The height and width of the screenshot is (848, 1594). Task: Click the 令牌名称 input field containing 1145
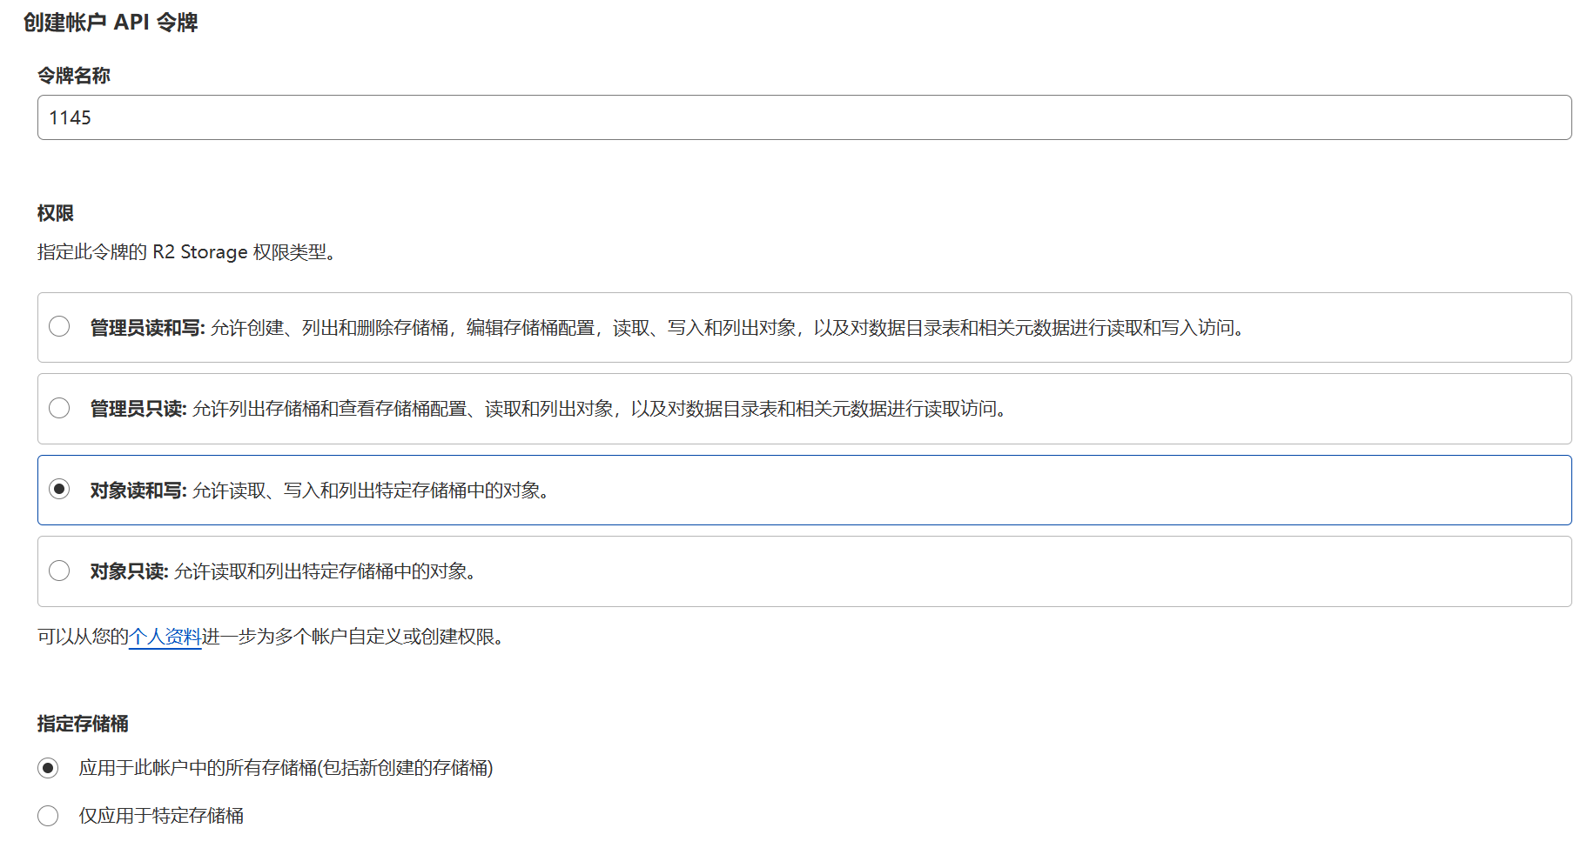click(803, 117)
